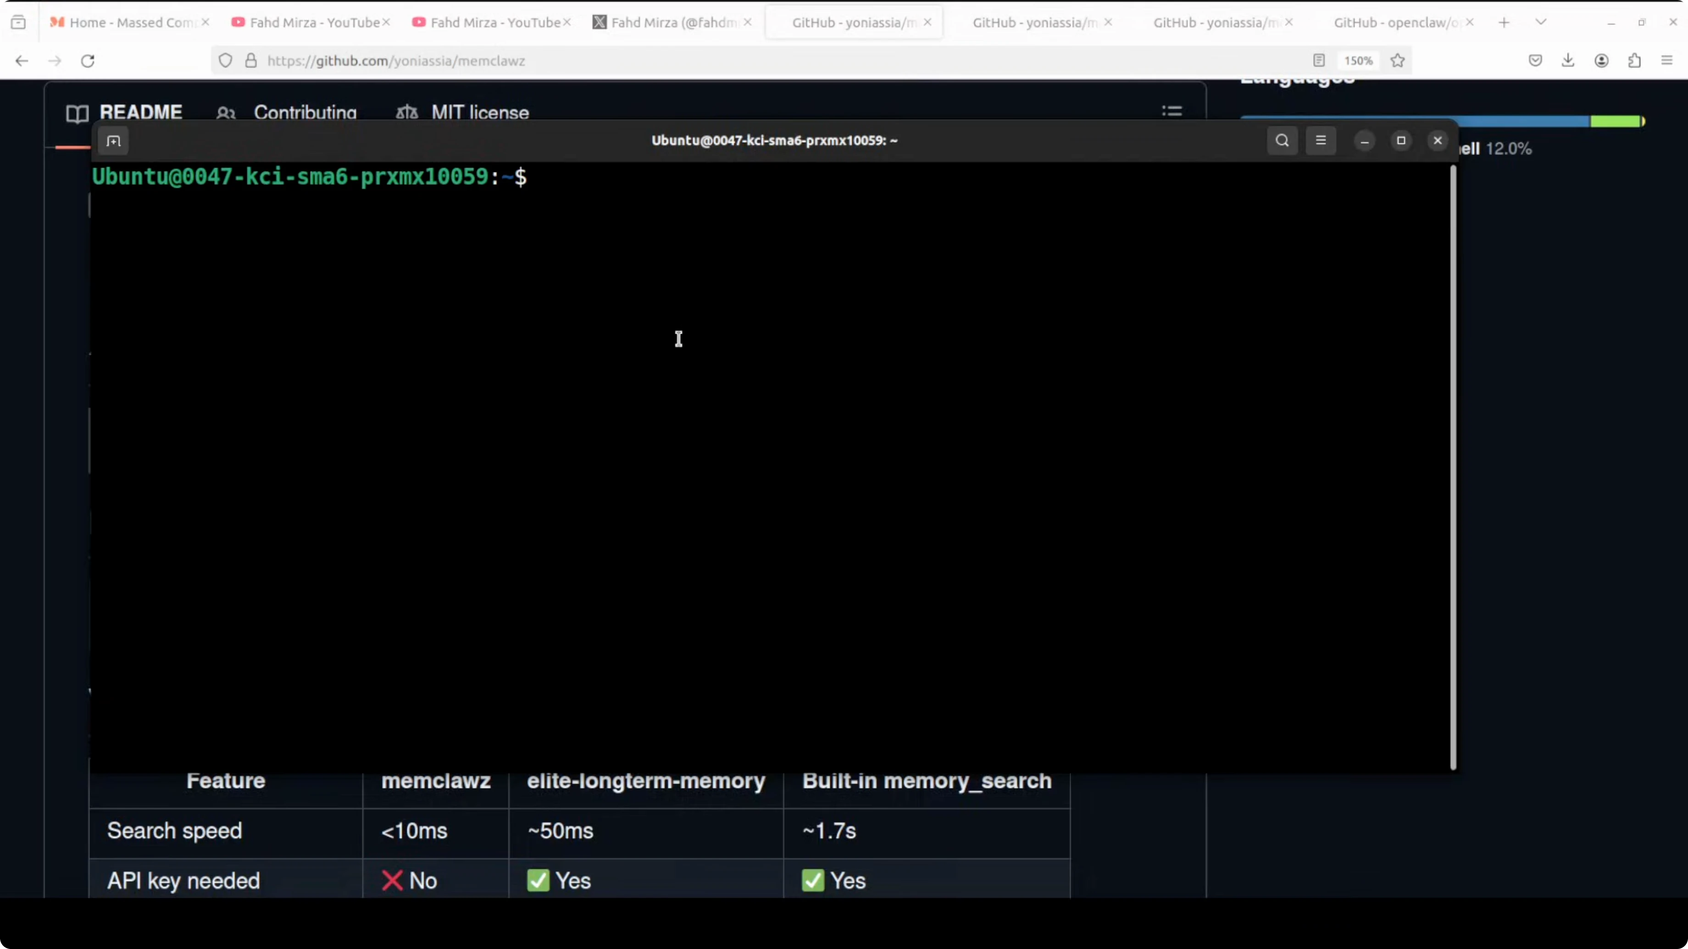Viewport: 1688px width, 949px height.
Task: Bookmark this page with star icon
Action: (x=1398, y=61)
